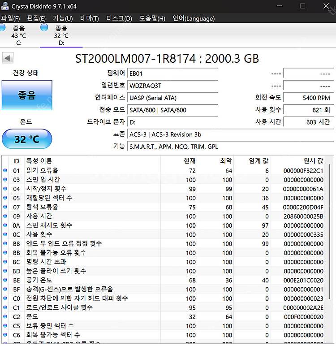Click the SMART attribute list vertical scrollbar
Image resolution: width=336 pixels, height=346 pixels.
(x=329, y=232)
